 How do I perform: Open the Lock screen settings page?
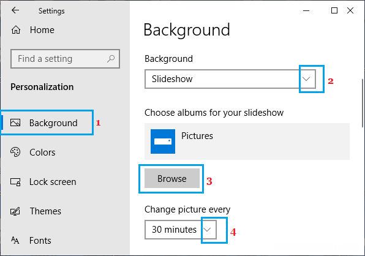pos(53,182)
